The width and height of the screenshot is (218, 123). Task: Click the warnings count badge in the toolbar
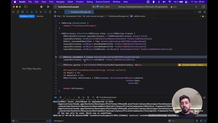(173, 7)
